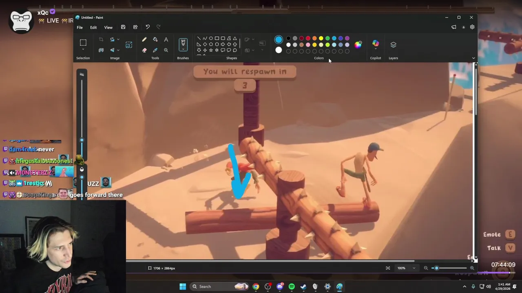
Task: Click the Flip image icon
Action: click(112, 50)
